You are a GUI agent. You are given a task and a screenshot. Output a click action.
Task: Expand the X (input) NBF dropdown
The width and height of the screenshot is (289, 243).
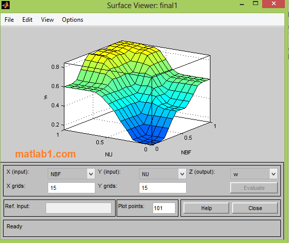click(x=71, y=174)
